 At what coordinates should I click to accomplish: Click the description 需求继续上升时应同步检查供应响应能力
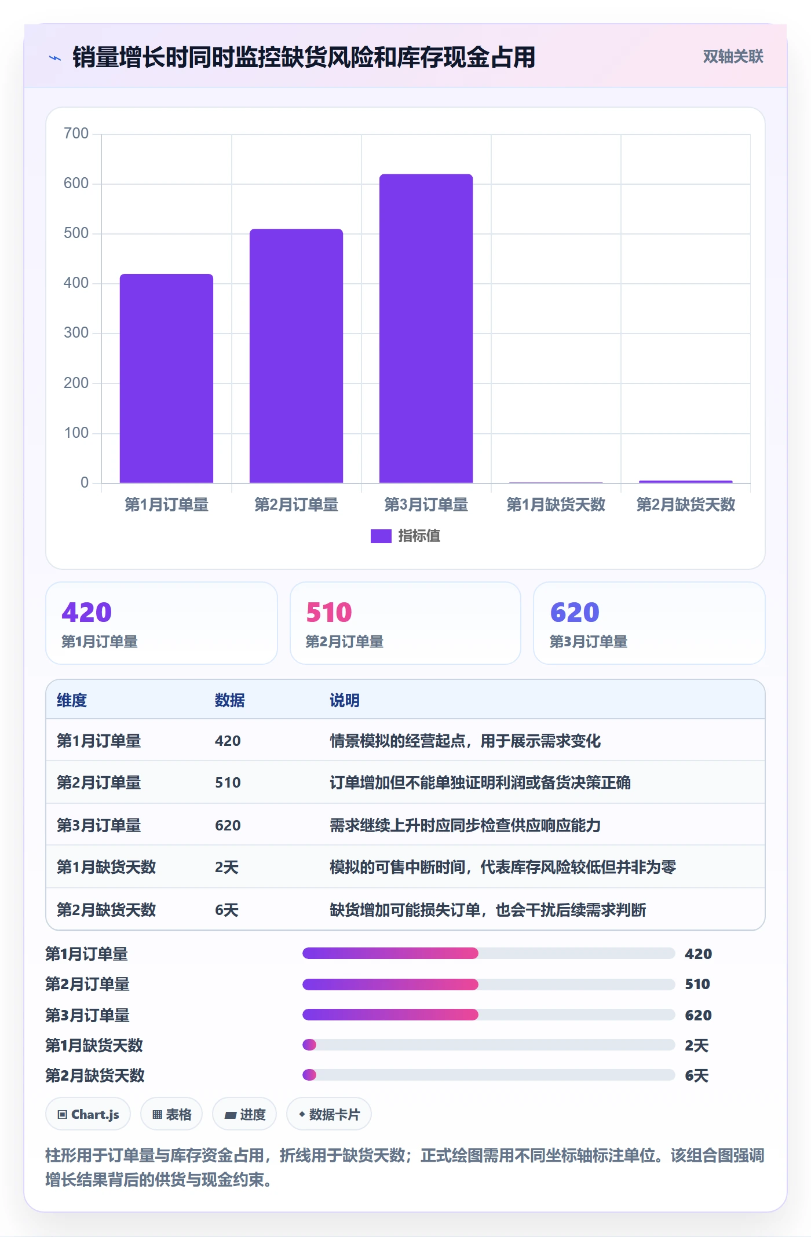pos(465,826)
